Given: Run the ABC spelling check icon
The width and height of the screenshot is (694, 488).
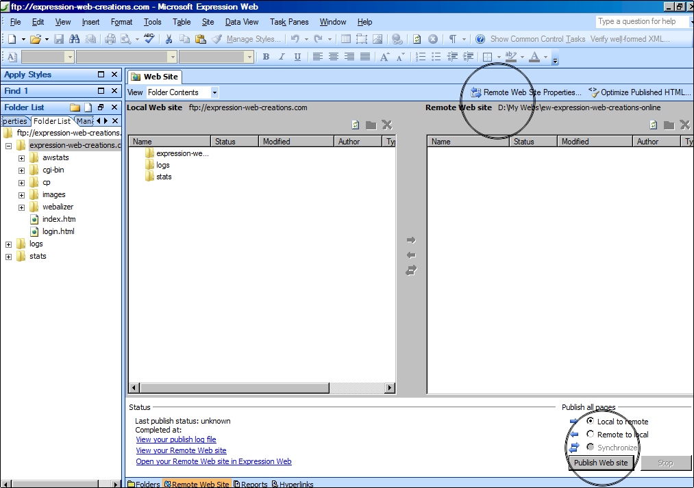Looking at the screenshot, I should (149, 39).
